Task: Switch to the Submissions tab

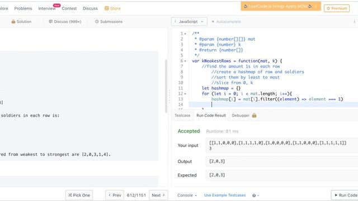Action: 109,22
